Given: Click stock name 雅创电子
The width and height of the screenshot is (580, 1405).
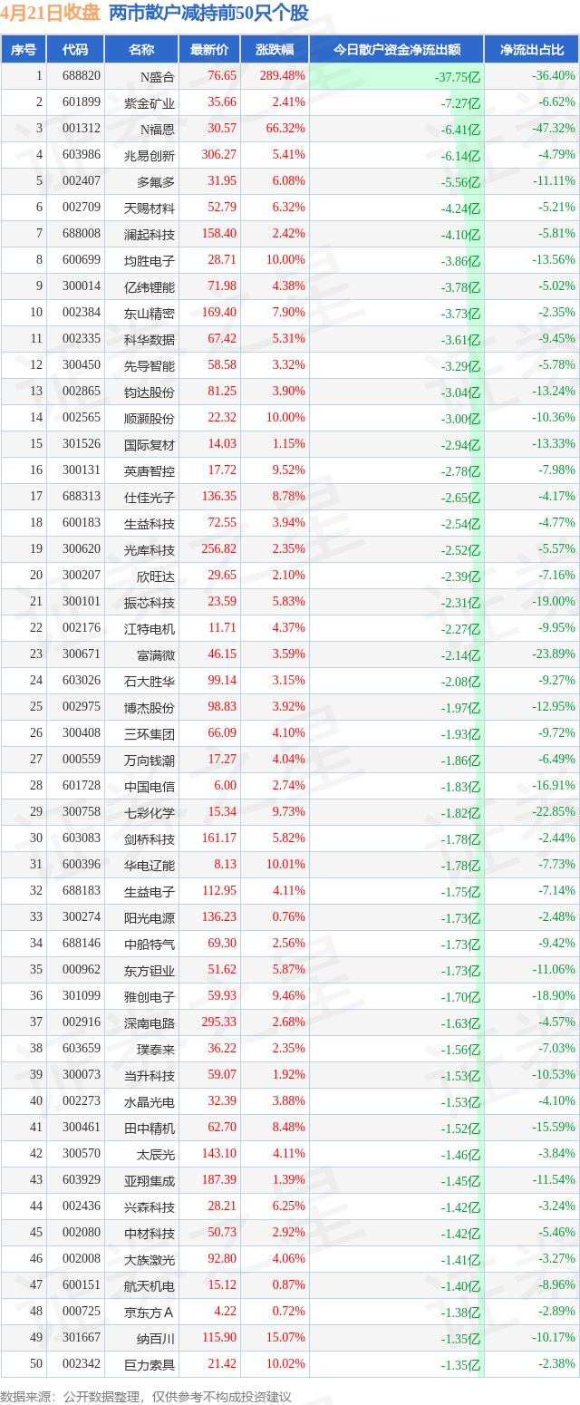Looking at the screenshot, I should 150,996.
